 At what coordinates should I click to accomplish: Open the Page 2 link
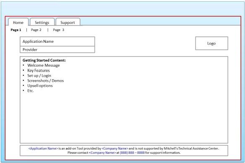pos(36,30)
